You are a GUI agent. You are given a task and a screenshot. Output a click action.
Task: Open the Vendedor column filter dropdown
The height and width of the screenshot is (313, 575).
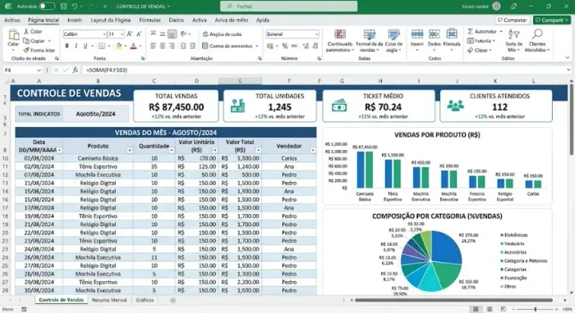[312, 150]
